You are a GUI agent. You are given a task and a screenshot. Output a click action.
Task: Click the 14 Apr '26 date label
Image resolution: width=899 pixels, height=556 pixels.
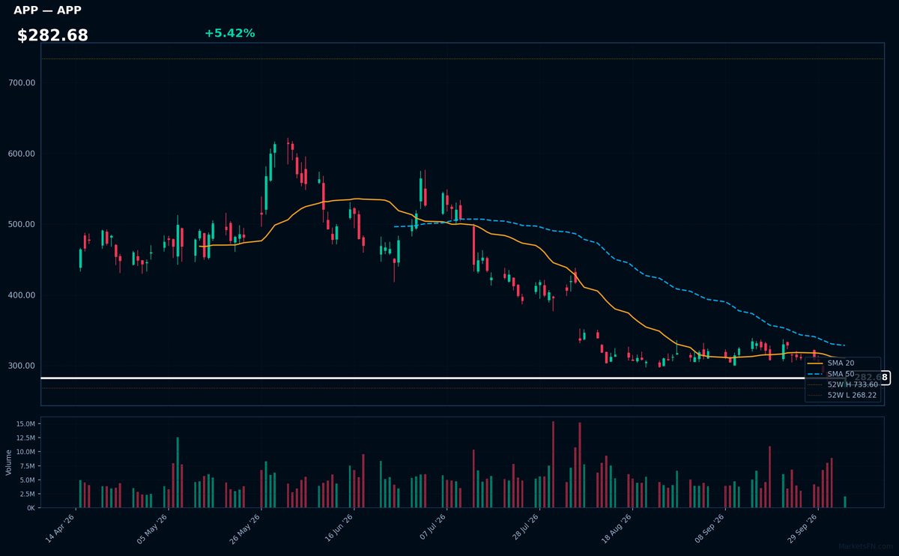[x=60, y=528]
